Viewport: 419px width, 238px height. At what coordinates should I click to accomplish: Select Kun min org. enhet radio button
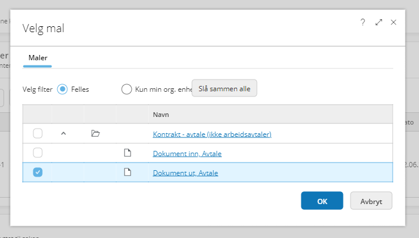click(126, 89)
